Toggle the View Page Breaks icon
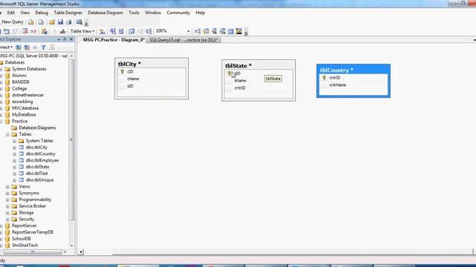The width and height of the screenshot is (476, 267). [x=112, y=31]
